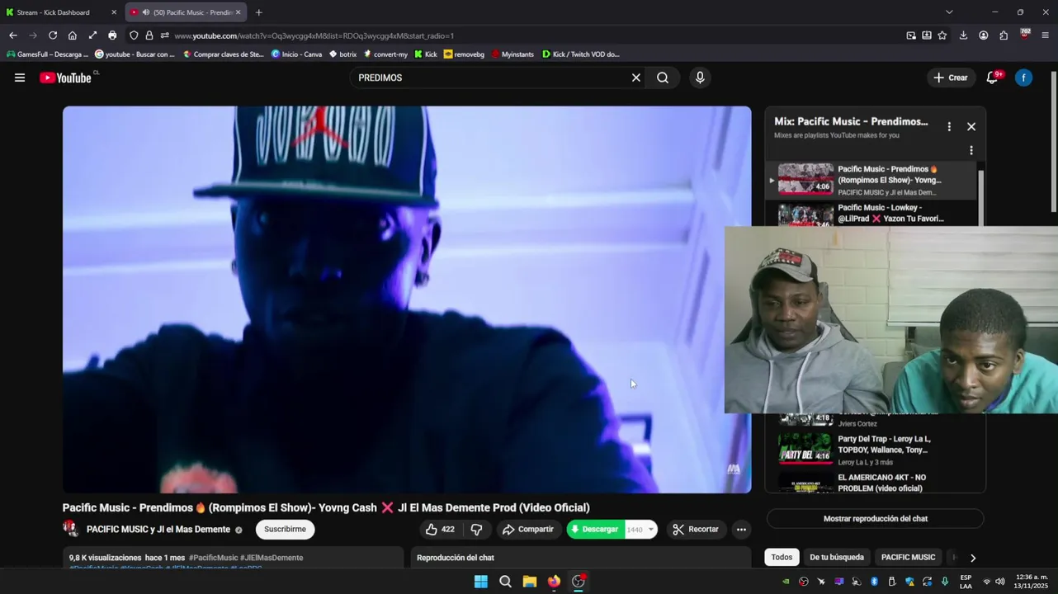Show next filter chips arrow

click(x=972, y=559)
